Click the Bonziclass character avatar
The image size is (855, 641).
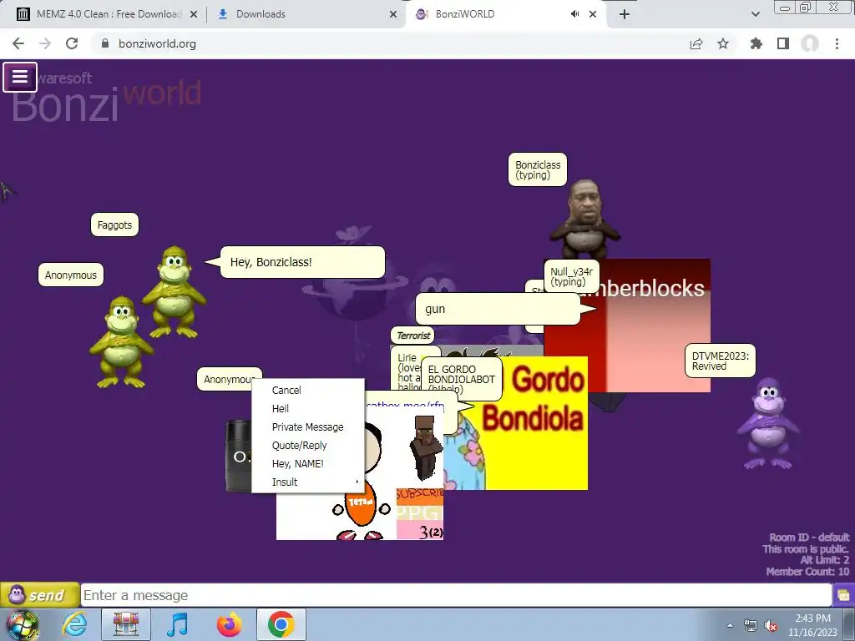pyautogui.click(x=584, y=220)
